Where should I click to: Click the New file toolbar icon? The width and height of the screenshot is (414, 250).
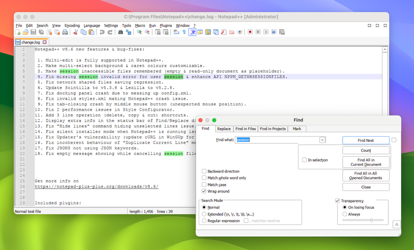[19, 32]
